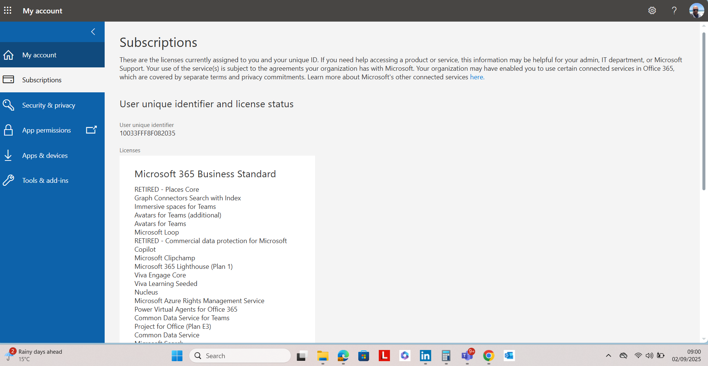The image size is (708, 366).
Task: Click the taskbar Search box
Action: tap(240, 356)
